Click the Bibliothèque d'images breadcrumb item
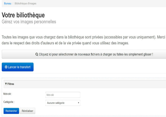 tap(26, 4)
